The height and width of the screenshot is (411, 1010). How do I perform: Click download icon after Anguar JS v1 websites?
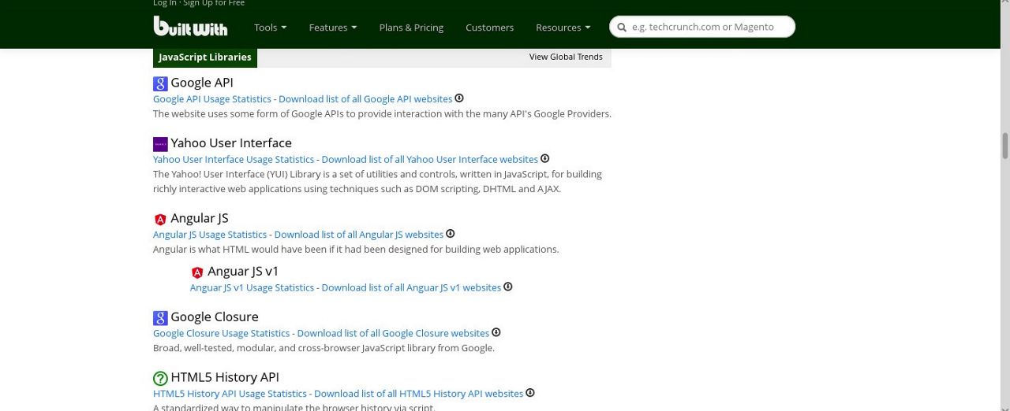(508, 287)
